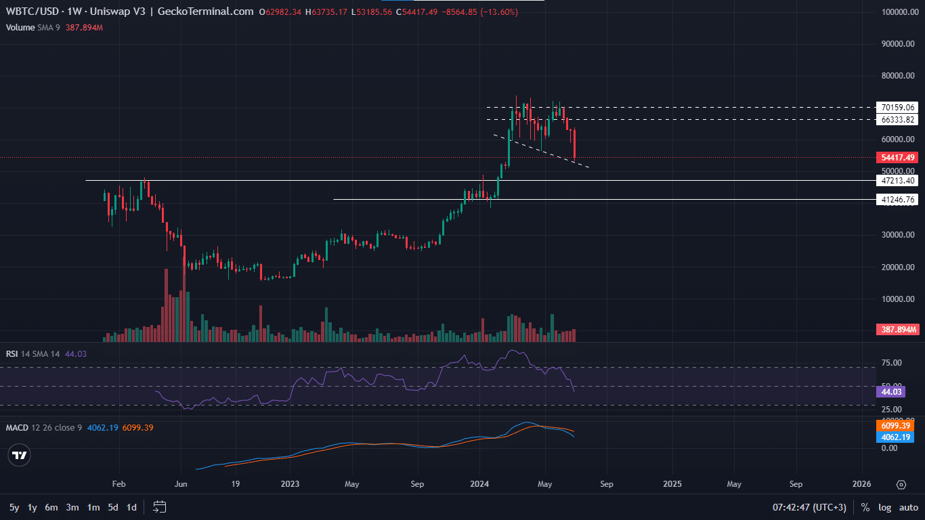Image resolution: width=925 pixels, height=520 pixels.
Task: Click the RSI 14 SMA 14 indicator label
Action: [33, 353]
